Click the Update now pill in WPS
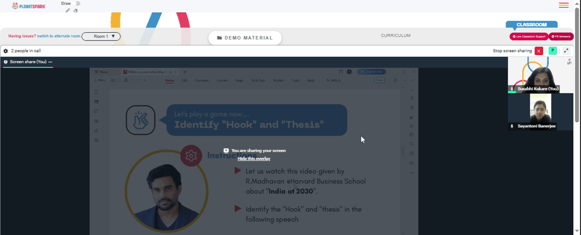581x235 pixels. (371, 72)
